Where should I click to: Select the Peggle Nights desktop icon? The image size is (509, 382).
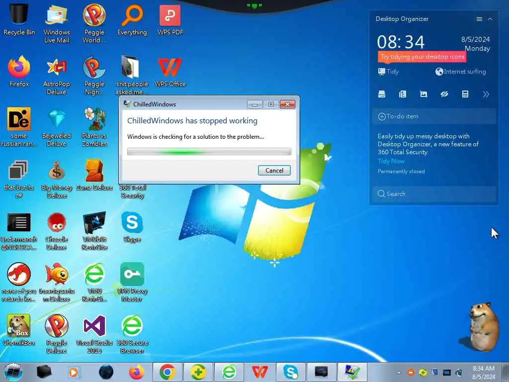pos(94,76)
